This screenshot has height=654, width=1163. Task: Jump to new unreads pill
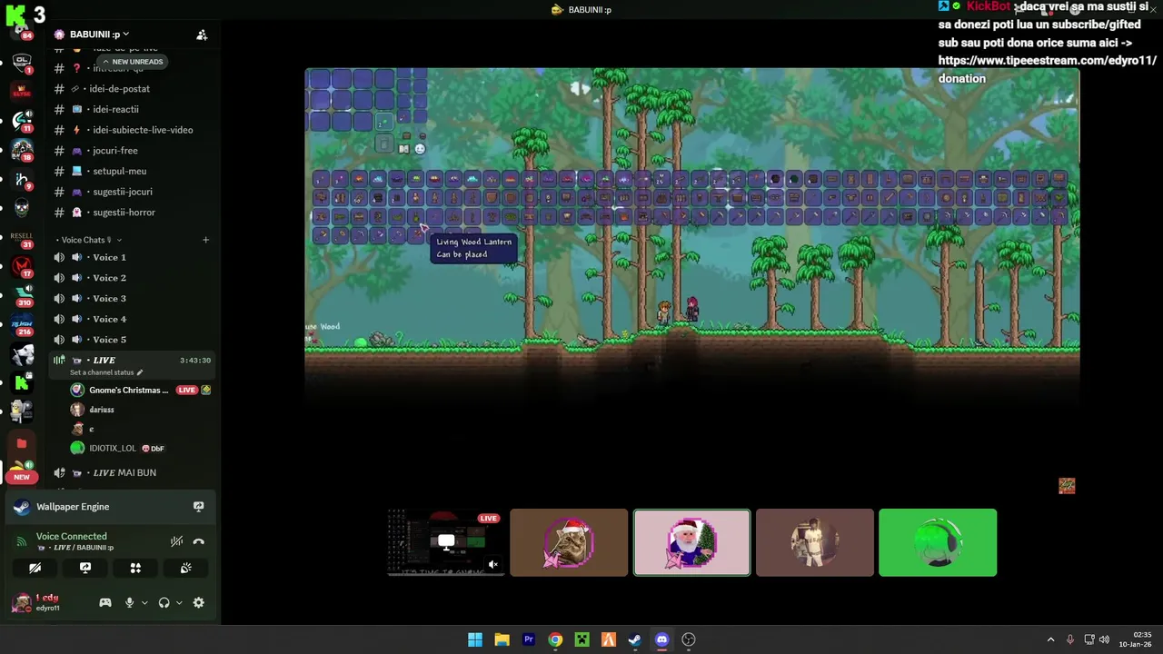(x=132, y=62)
